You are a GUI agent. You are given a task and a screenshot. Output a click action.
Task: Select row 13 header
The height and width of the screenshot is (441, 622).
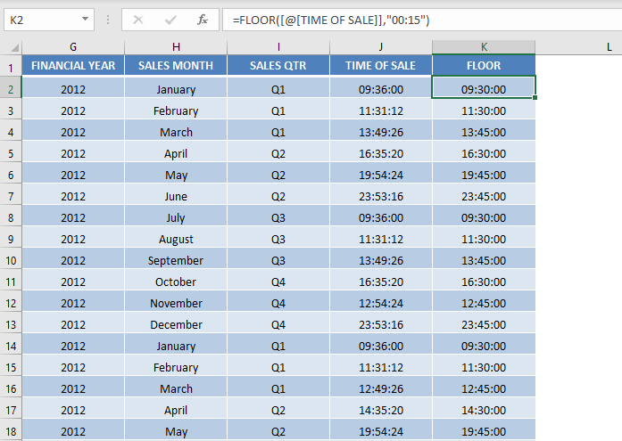tap(11, 323)
